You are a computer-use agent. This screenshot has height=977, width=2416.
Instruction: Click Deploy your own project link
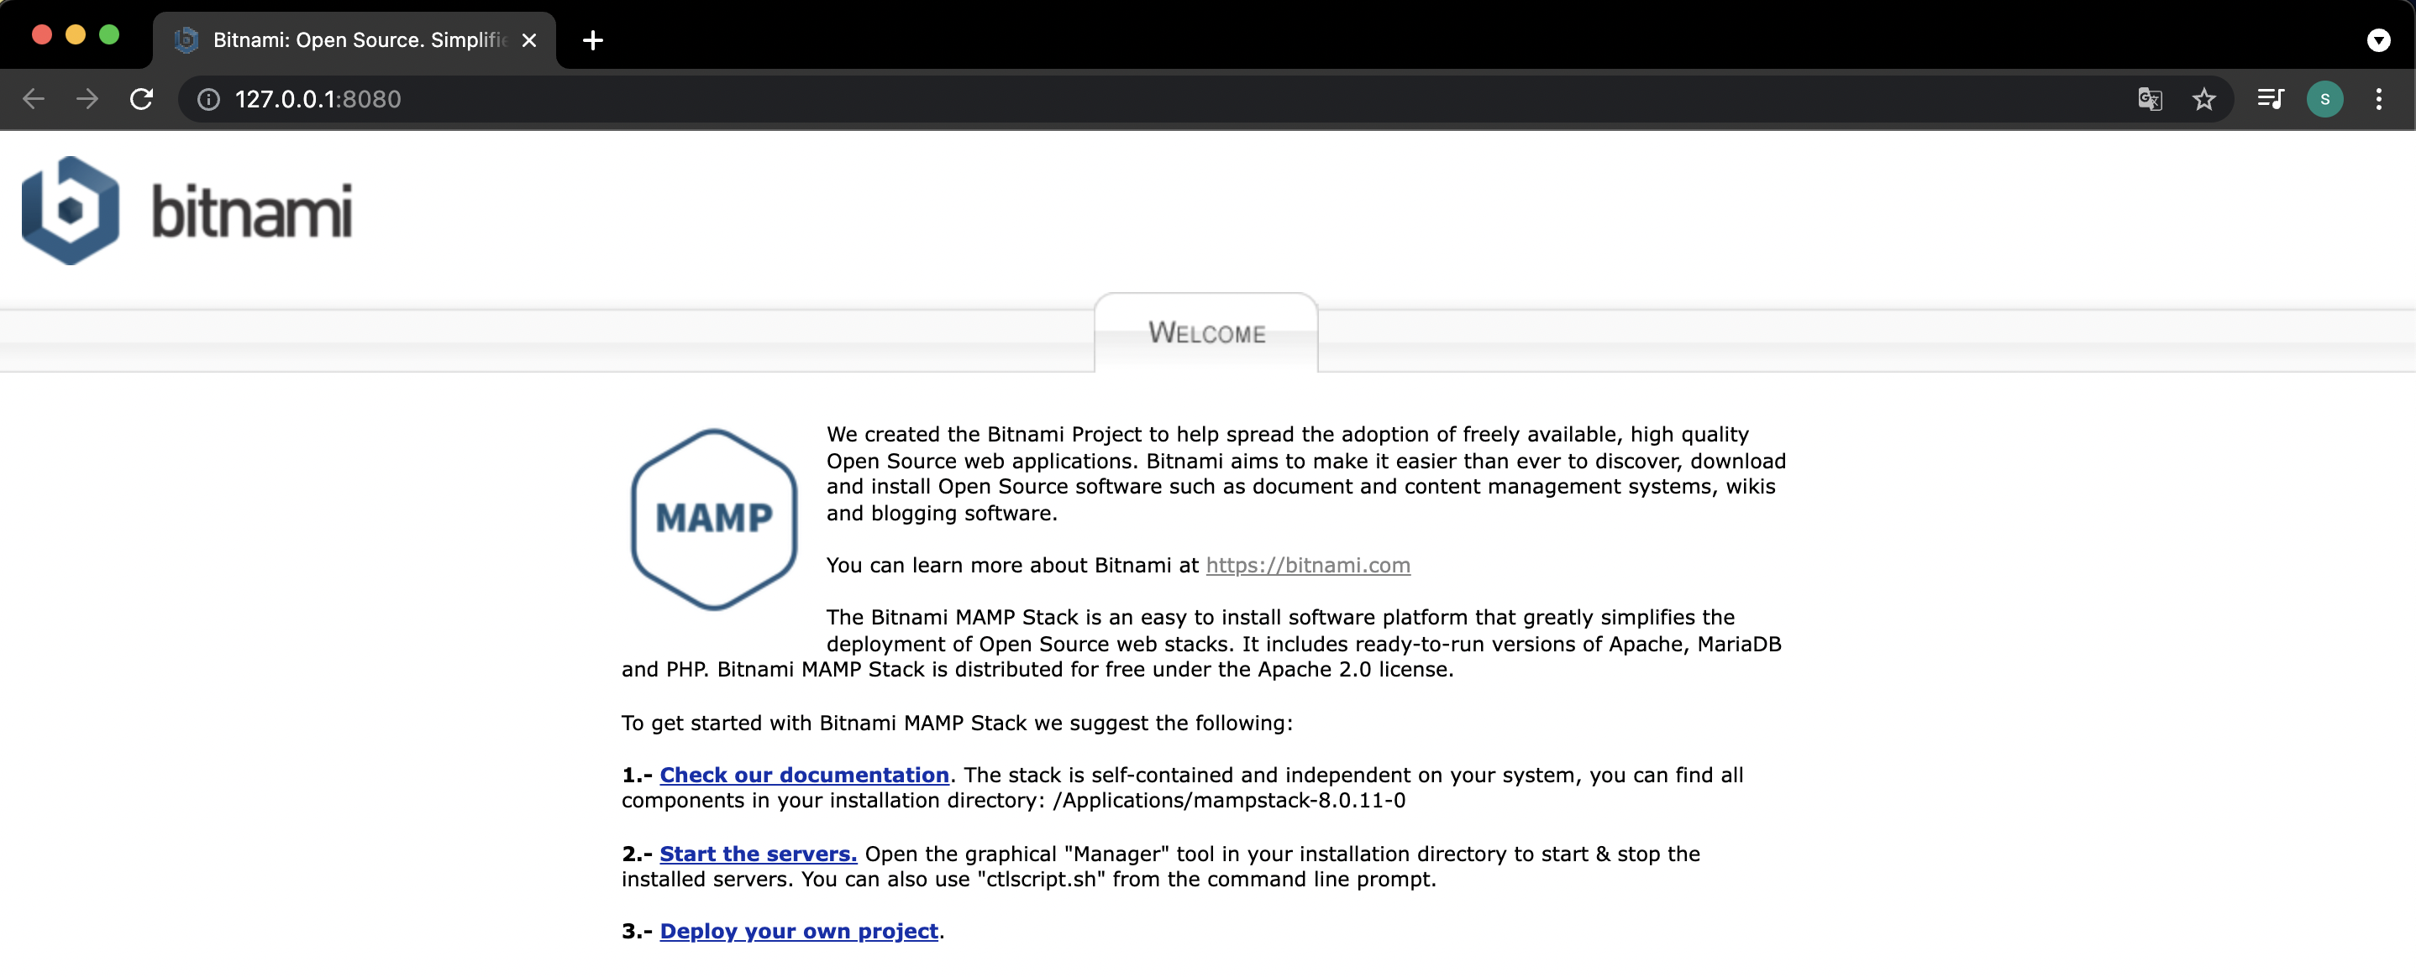798,932
